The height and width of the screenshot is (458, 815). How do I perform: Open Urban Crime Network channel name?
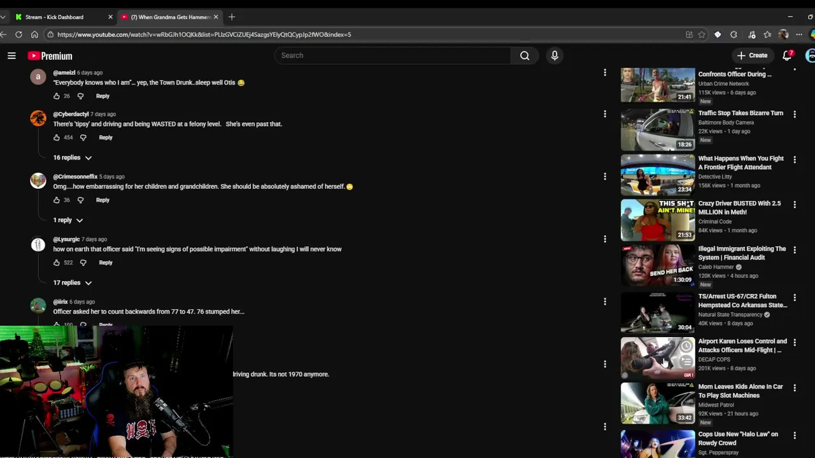723,83
